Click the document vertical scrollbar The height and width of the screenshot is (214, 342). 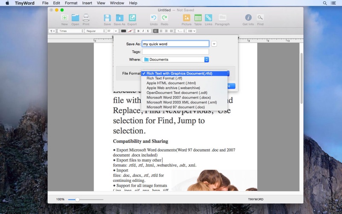pos(302,78)
